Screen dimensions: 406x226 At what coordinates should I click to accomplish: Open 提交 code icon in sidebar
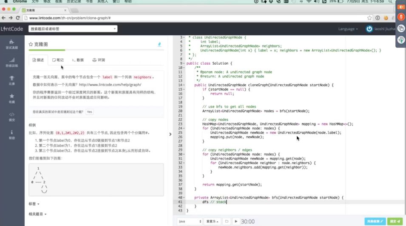(11, 116)
